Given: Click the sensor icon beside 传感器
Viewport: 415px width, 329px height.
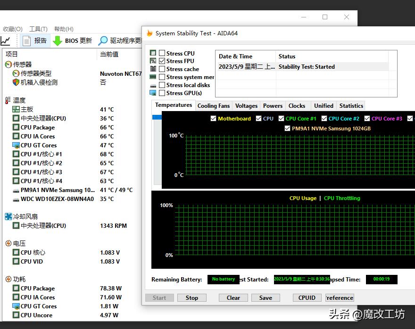Looking at the screenshot, I should pos(8,64).
